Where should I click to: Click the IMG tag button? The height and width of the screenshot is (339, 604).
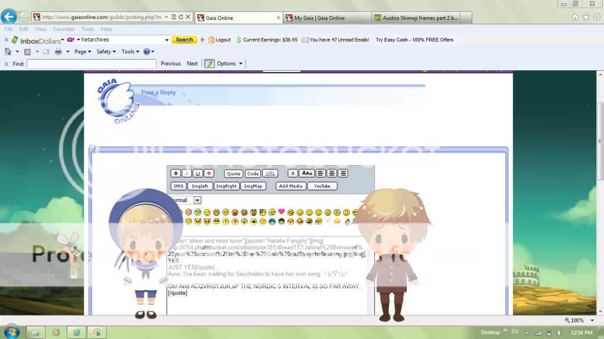click(x=178, y=186)
